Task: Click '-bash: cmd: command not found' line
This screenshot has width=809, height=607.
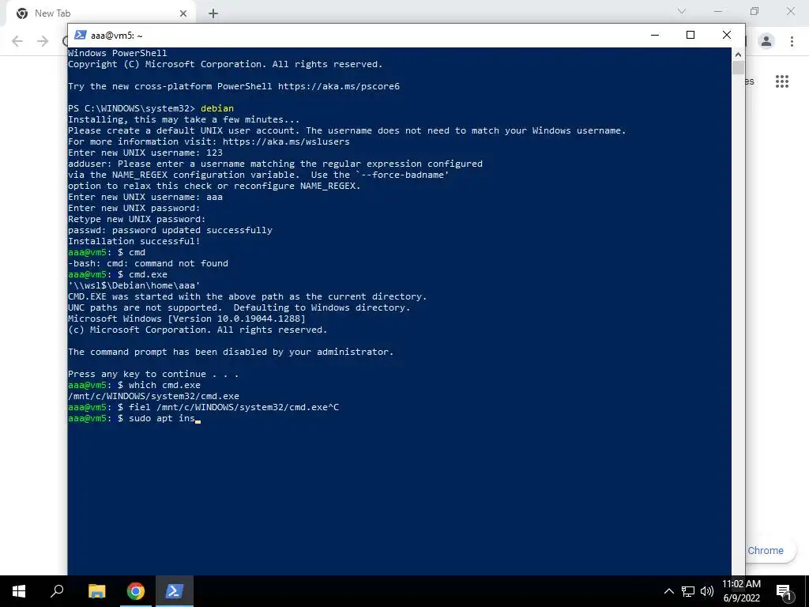Action: tap(148, 263)
